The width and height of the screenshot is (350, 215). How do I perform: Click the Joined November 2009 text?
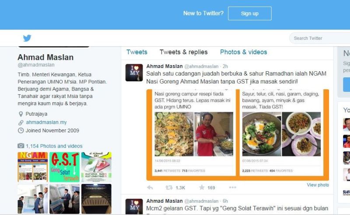[x=52, y=131]
